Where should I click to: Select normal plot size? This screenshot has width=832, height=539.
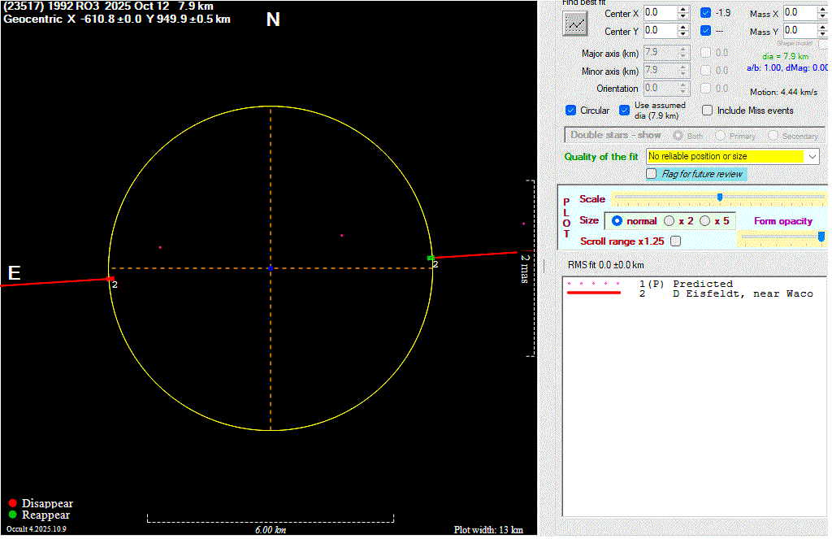617,221
